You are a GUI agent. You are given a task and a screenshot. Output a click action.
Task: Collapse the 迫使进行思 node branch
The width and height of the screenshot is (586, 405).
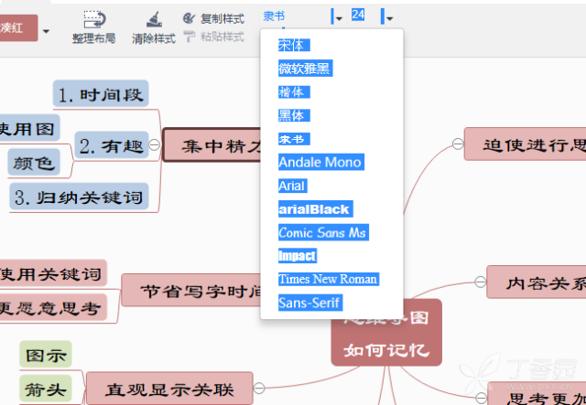click(x=458, y=144)
